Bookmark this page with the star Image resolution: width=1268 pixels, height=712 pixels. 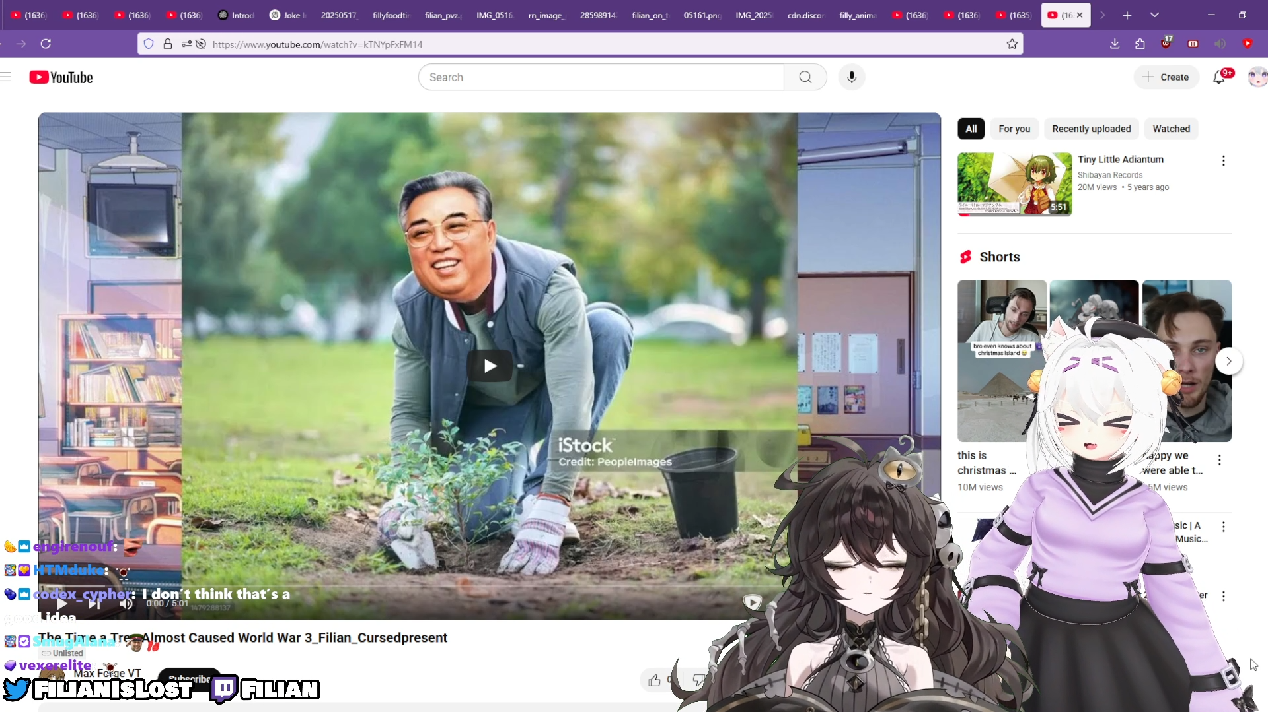click(x=1012, y=44)
